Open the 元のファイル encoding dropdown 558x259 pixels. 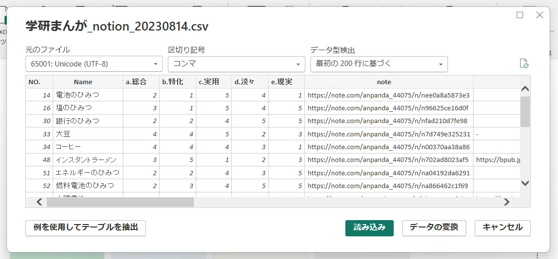[x=94, y=64]
